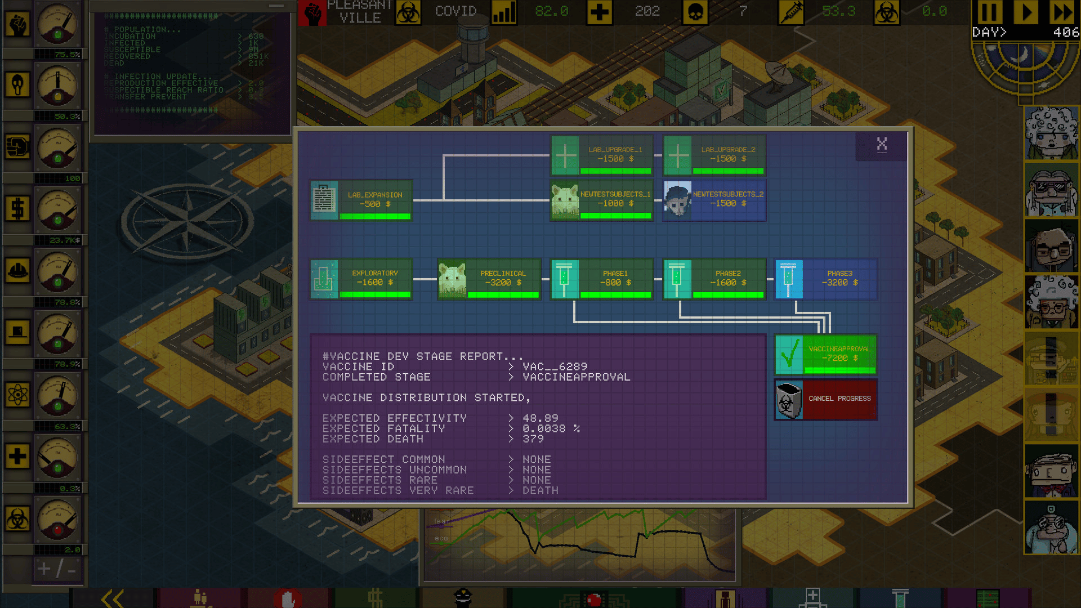Select the PRECLINICAL stage node
The height and width of the screenshot is (608, 1081).
coord(489,279)
